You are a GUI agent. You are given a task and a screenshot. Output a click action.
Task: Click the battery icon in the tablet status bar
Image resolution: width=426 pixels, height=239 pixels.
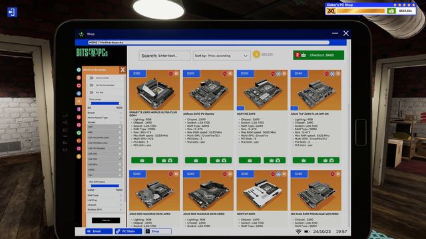[307, 232]
